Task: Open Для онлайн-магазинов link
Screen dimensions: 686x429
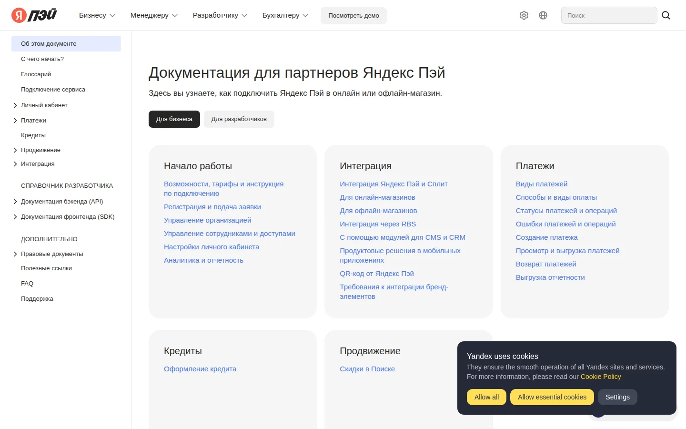Action: click(377, 197)
